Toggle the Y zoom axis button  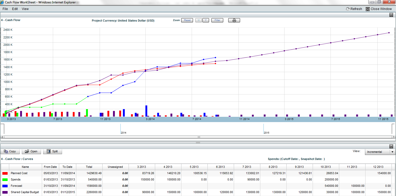(x=206, y=20)
